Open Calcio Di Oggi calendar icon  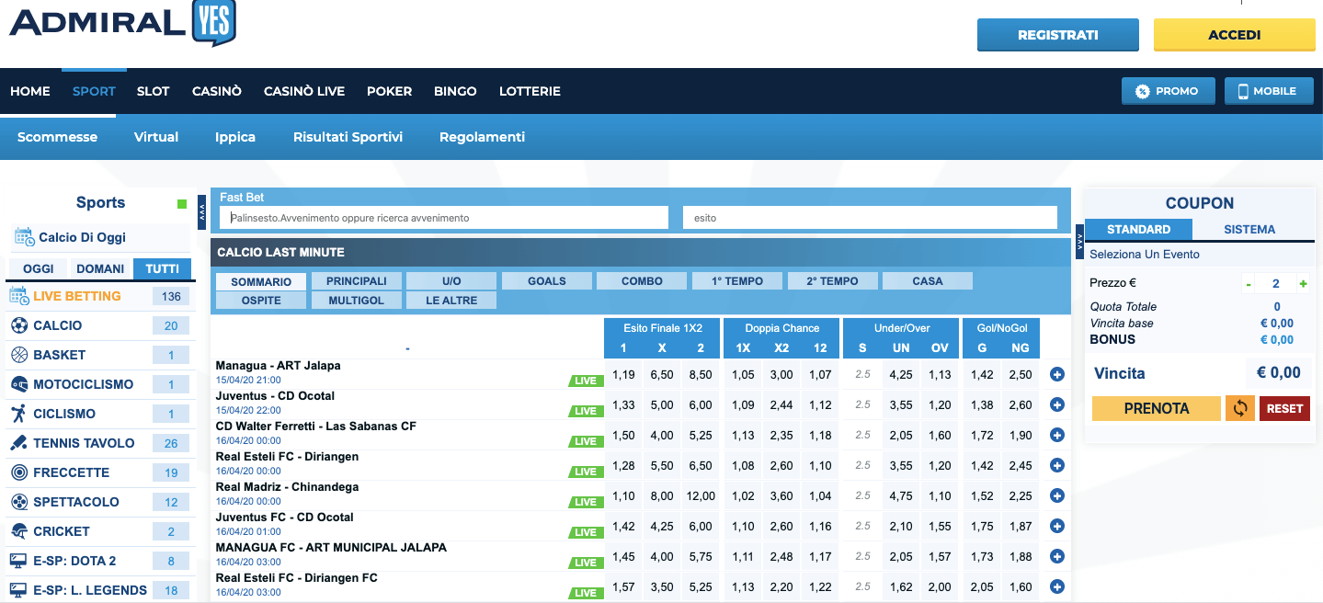[x=24, y=237]
